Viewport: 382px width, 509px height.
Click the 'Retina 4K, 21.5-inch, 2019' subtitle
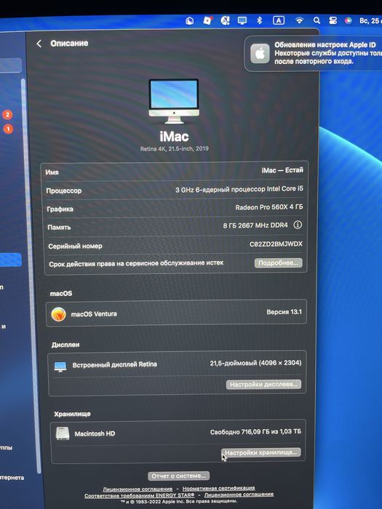tap(175, 148)
